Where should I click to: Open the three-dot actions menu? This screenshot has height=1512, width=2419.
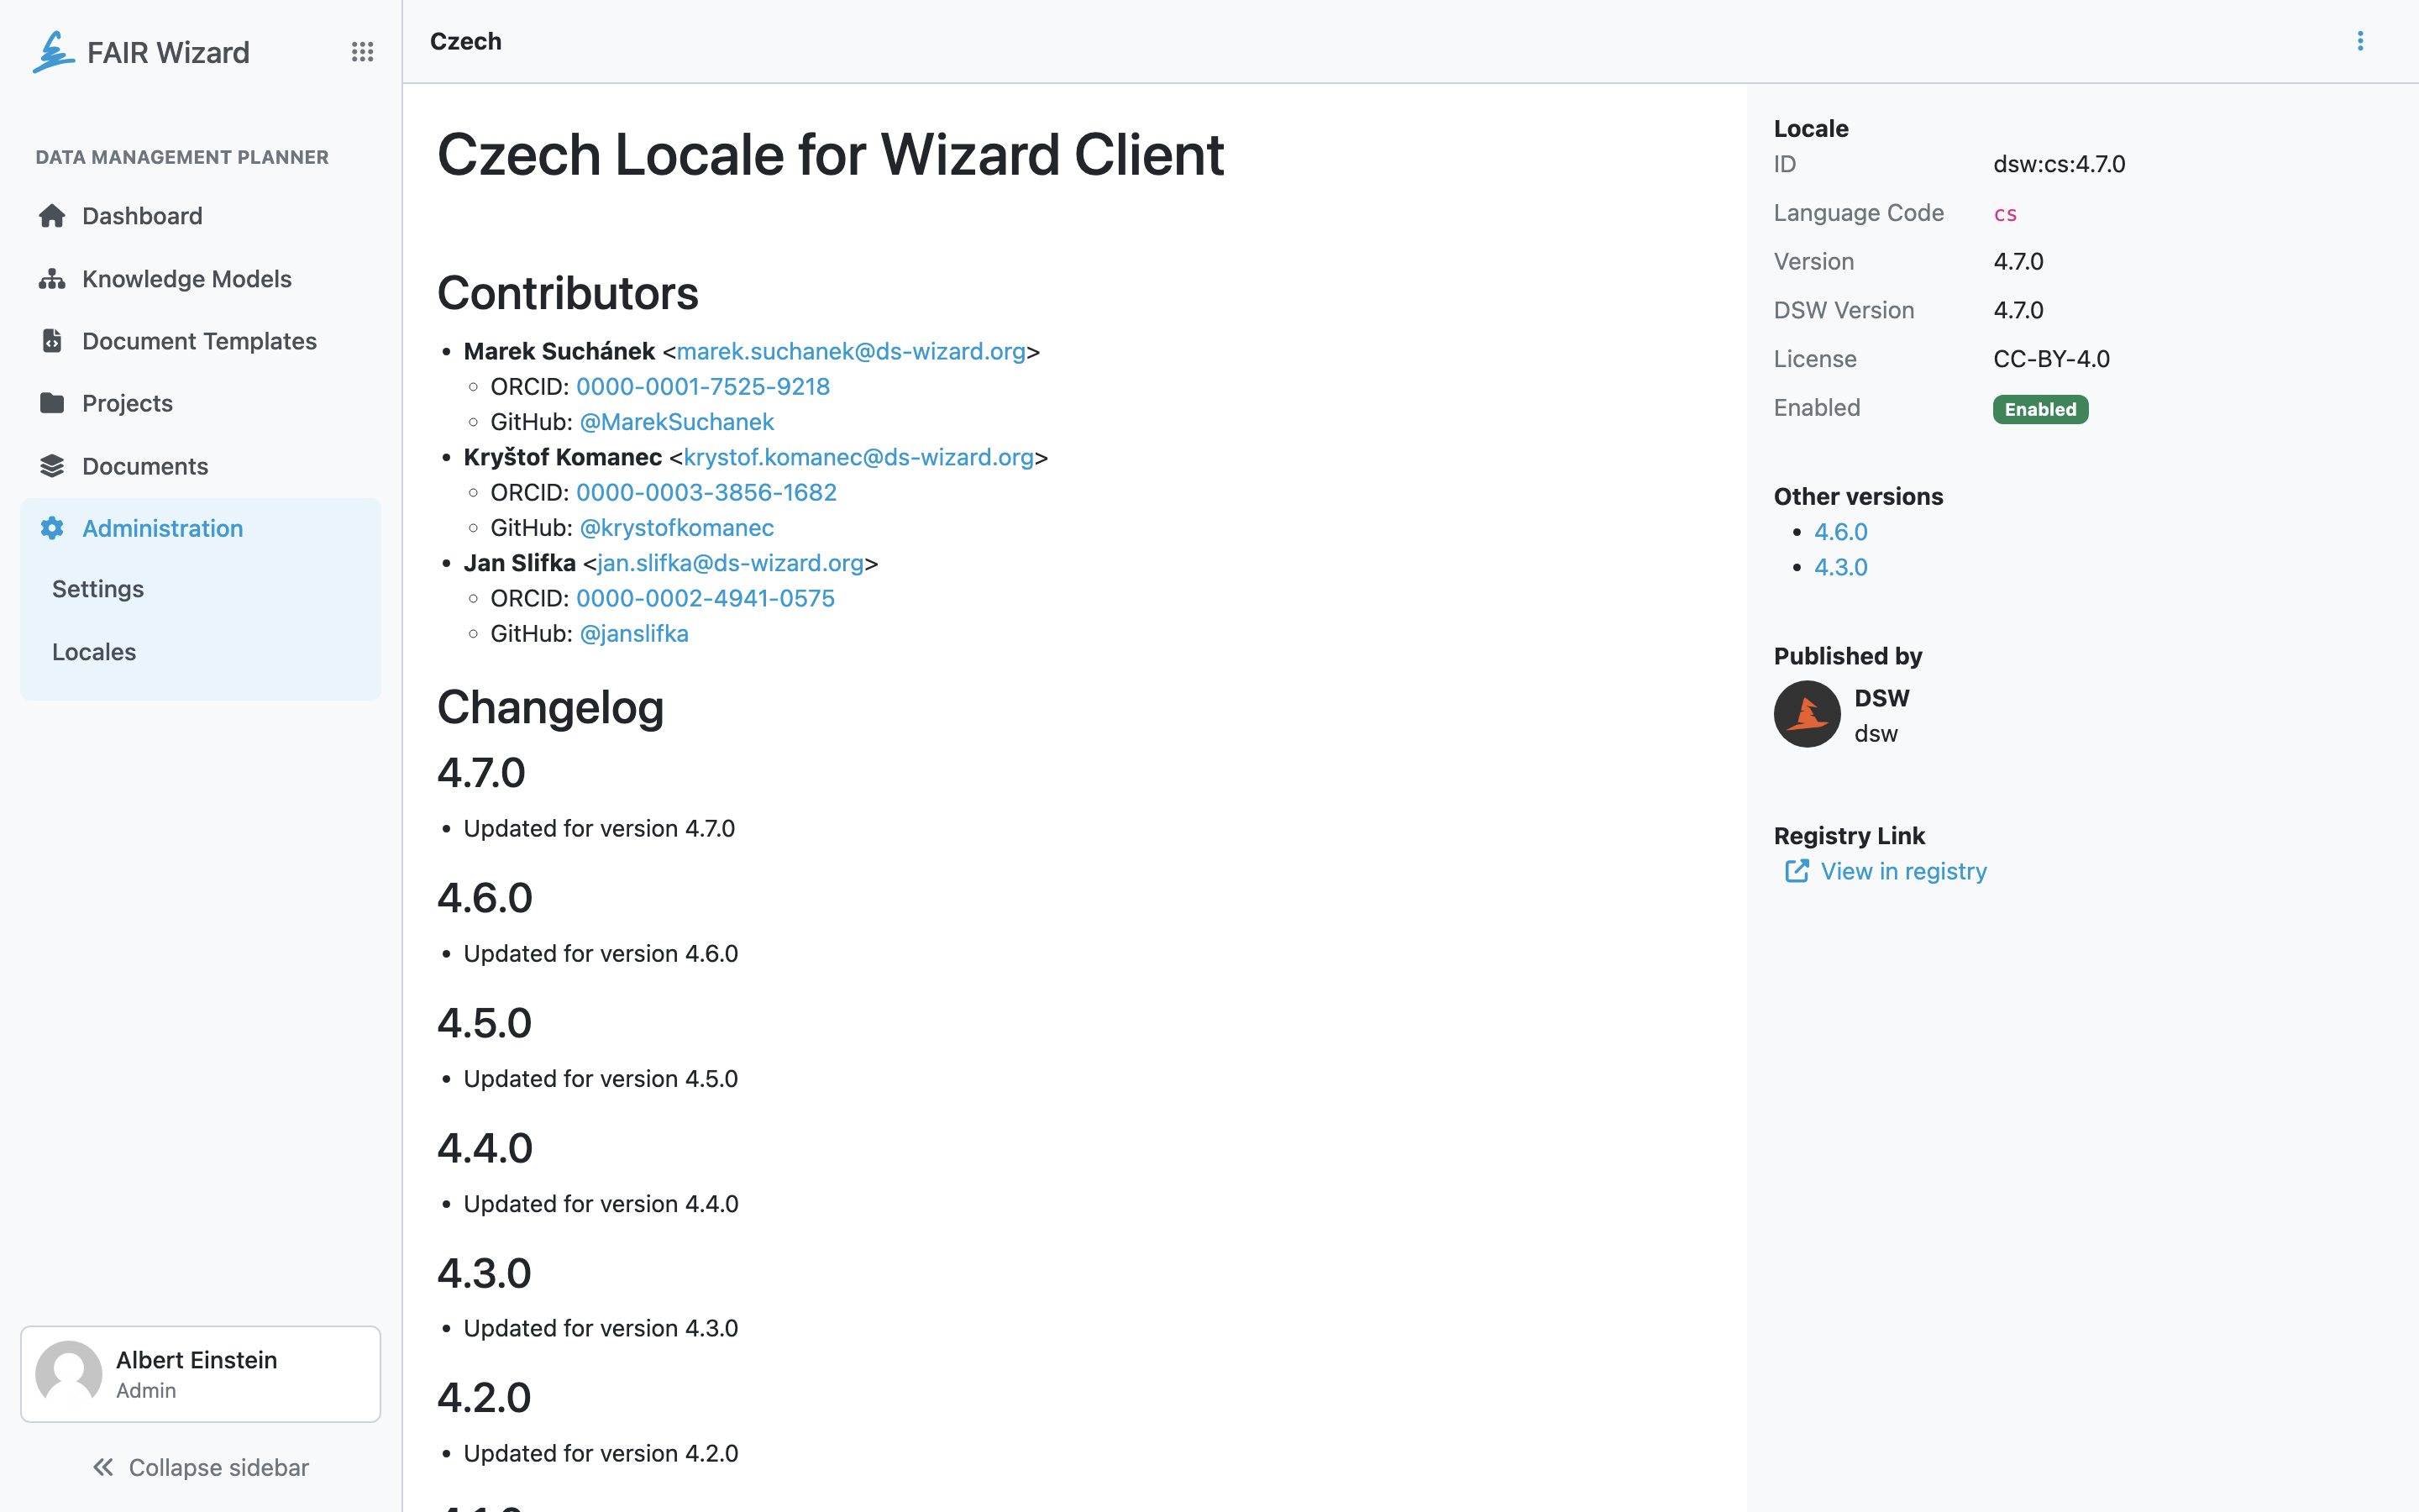[2360, 41]
